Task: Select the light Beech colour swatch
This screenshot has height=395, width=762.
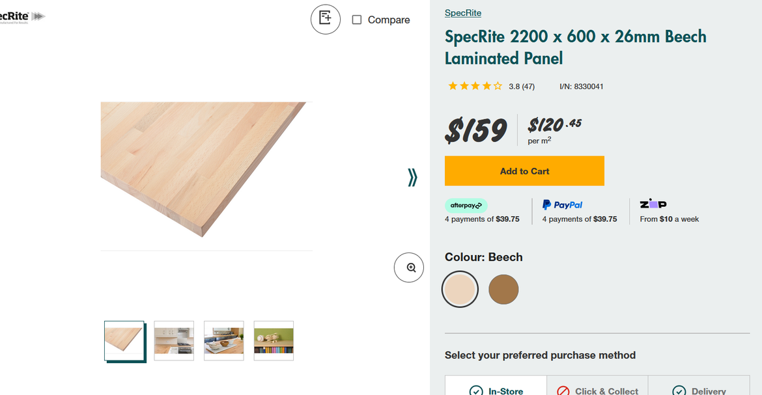Action: [460, 289]
